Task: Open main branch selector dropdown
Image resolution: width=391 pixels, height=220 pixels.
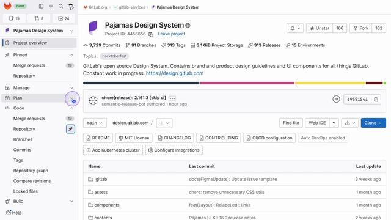Action: click(x=95, y=123)
